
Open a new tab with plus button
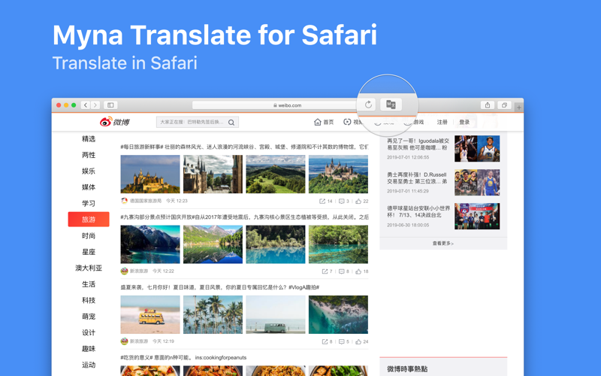pyautogui.click(x=519, y=108)
